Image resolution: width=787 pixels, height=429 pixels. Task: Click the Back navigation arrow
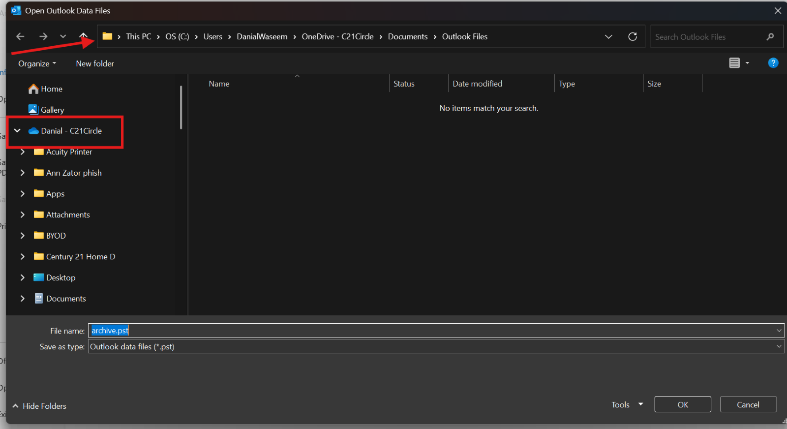[20, 36]
